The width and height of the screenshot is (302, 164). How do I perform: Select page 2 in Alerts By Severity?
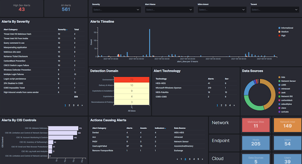[69, 105]
